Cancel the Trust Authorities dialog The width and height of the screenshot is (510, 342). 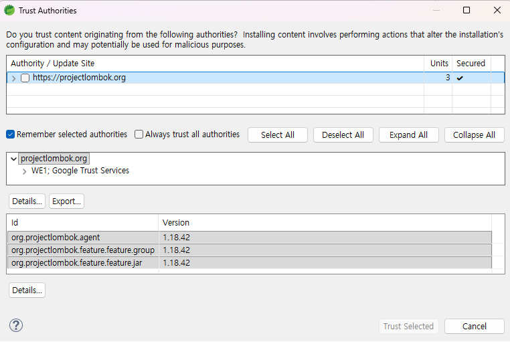click(x=475, y=327)
